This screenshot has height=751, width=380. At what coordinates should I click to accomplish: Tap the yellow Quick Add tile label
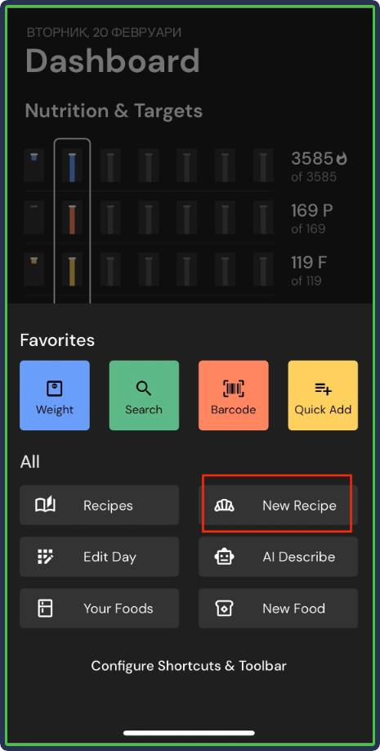[323, 410]
